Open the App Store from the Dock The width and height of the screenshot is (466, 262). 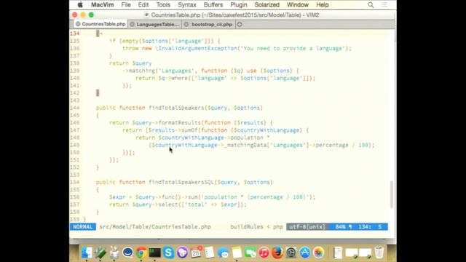tap(304, 253)
